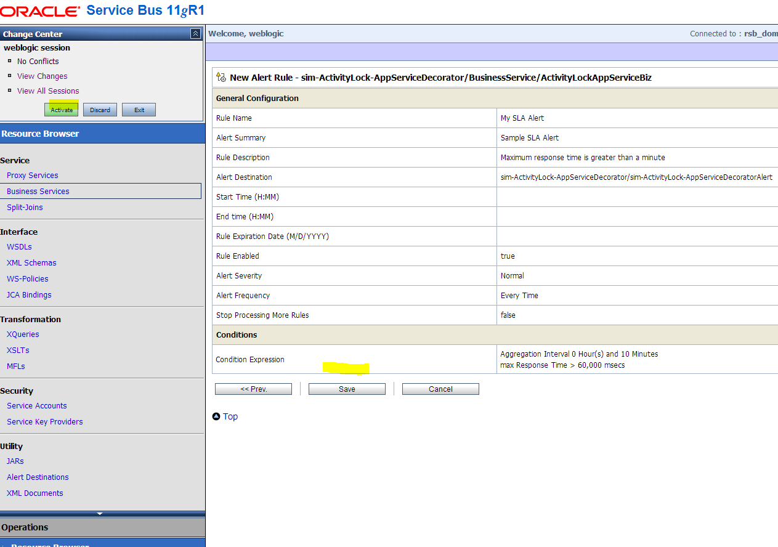
Task: Click the Rule Name value My SLA Alert
Action: click(x=522, y=118)
